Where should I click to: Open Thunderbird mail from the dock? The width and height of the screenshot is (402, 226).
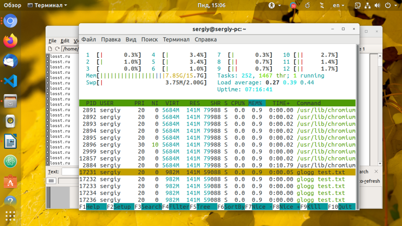pyautogui.click(x=11, y=61)
